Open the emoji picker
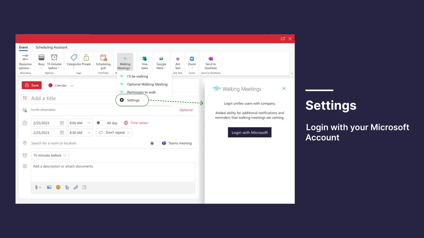Screen dimensions: 424x238 point(58,187)
